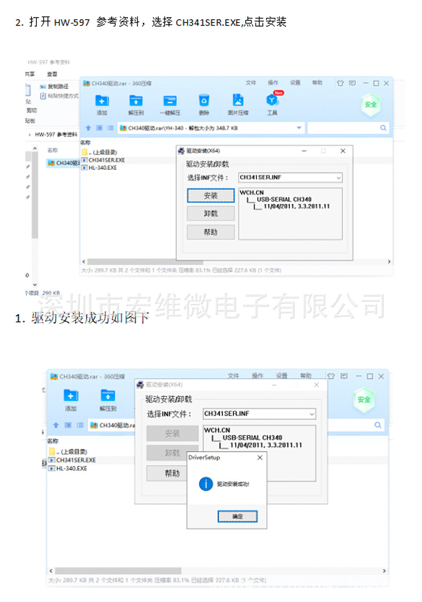Screen dimensions: 422x602
Task: Click 解压到 icon in upper 360压缩 window
Action: pos(136,101)
